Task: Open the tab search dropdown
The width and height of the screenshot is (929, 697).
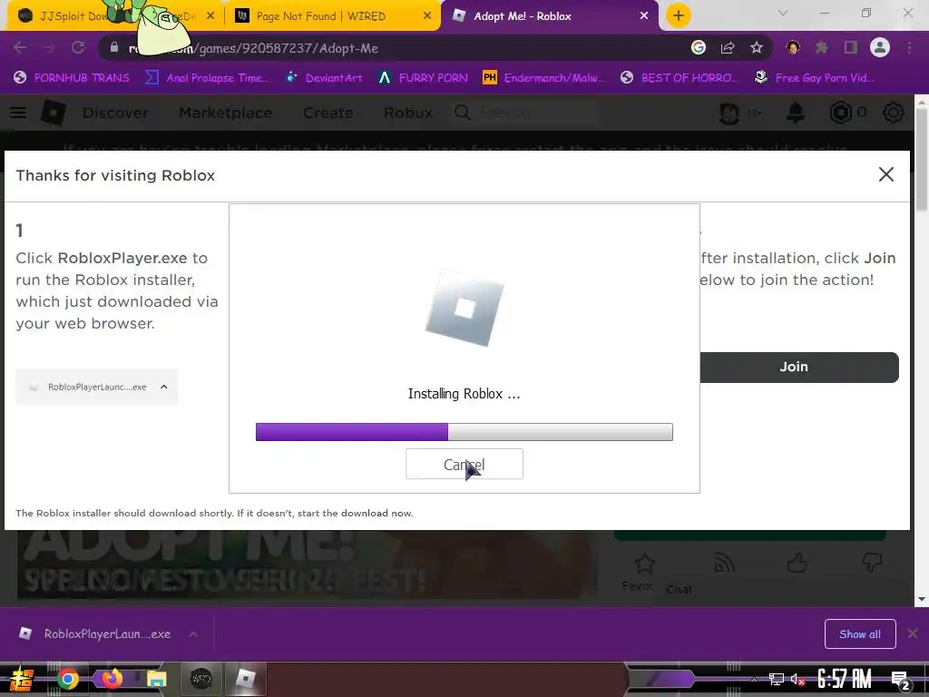Action: click(783, 13)
